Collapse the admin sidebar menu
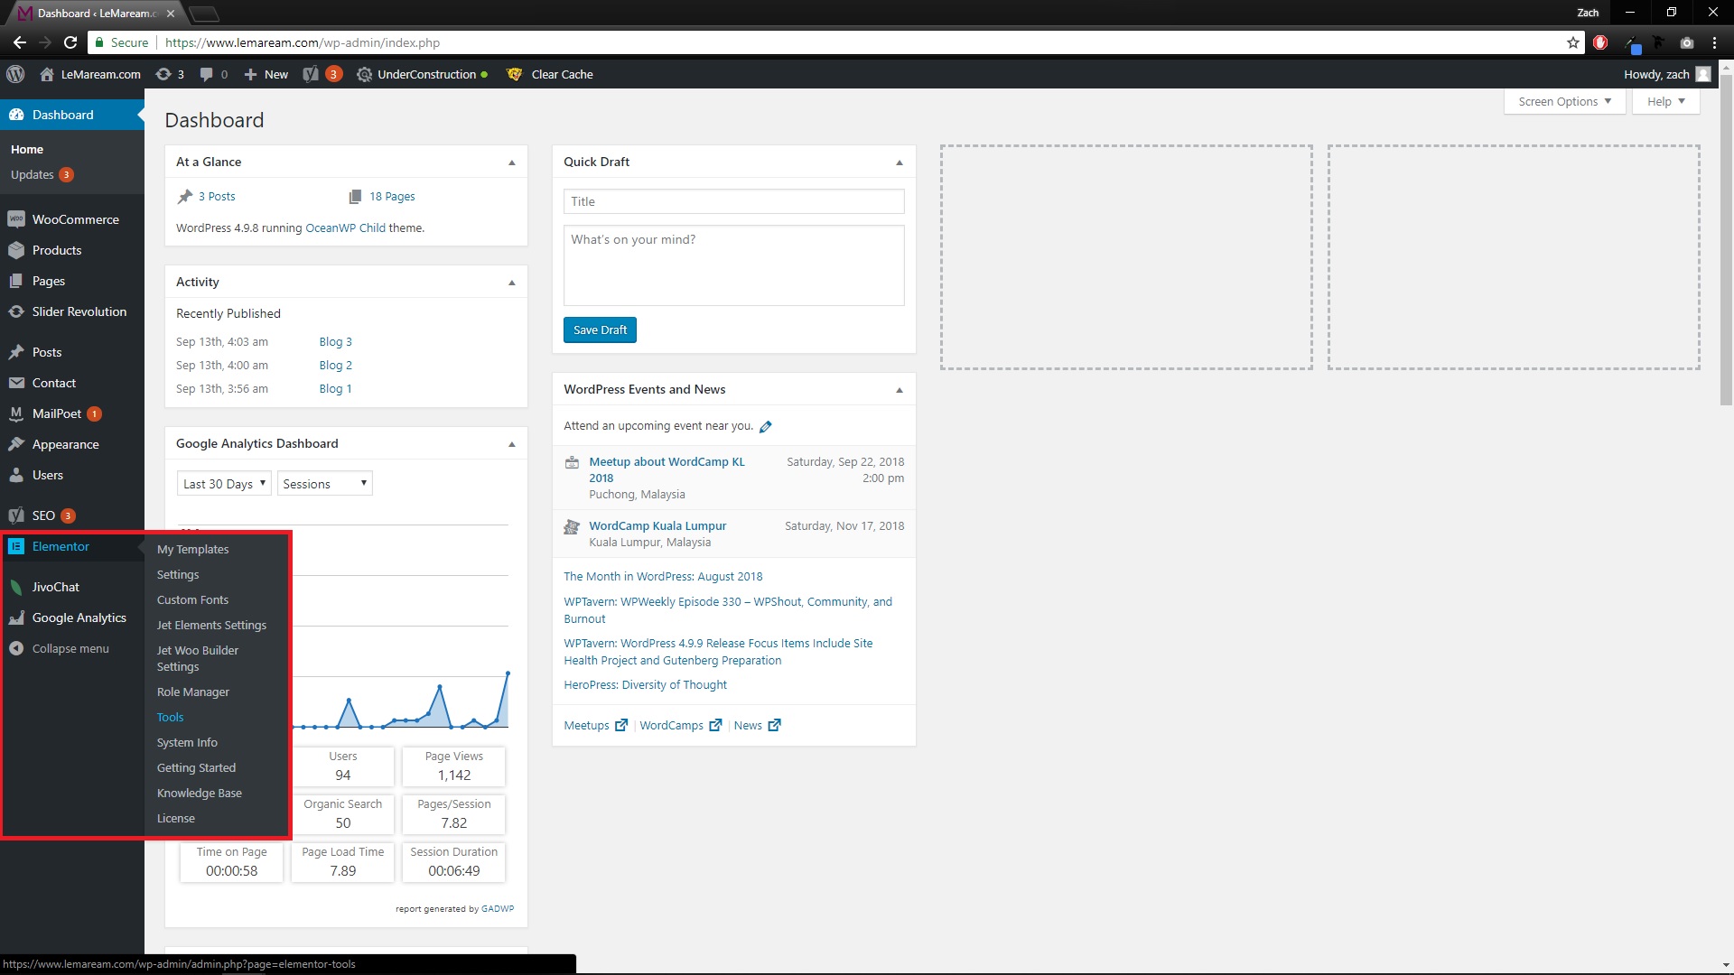1734x975 pixels. pyautogui.click(x=72, y=648)
